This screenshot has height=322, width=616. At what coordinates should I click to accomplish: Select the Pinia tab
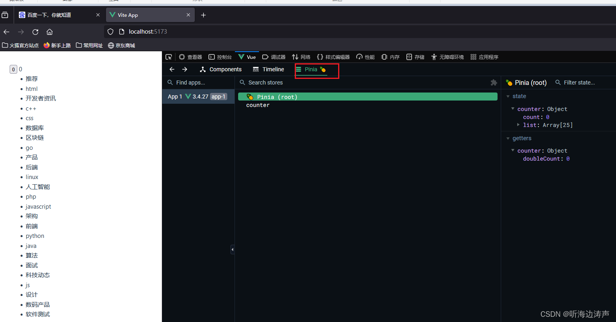pyautogui.click(x=311, y=69)
